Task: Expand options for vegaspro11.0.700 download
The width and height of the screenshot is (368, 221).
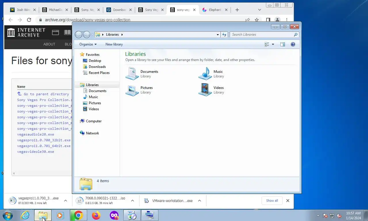Action: [x=66, y=201]
